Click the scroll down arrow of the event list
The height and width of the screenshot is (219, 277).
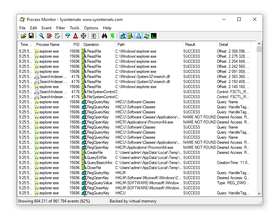(x=259, y=194)
